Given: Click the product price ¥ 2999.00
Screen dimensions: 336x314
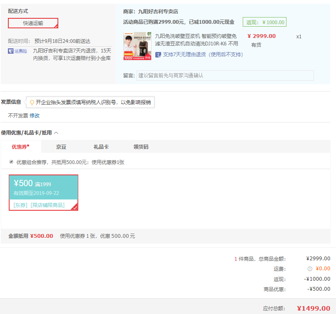Looking at the screenshot, I should tap(261, 36).
